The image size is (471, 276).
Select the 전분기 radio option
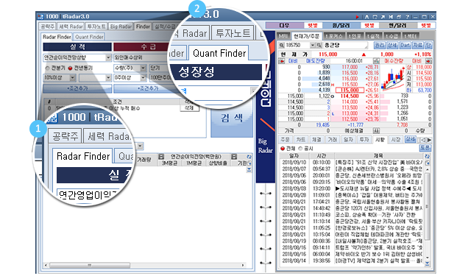pos(47,68)
